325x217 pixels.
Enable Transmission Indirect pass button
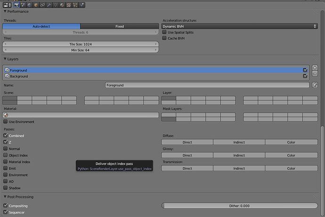tap(239, 169)
